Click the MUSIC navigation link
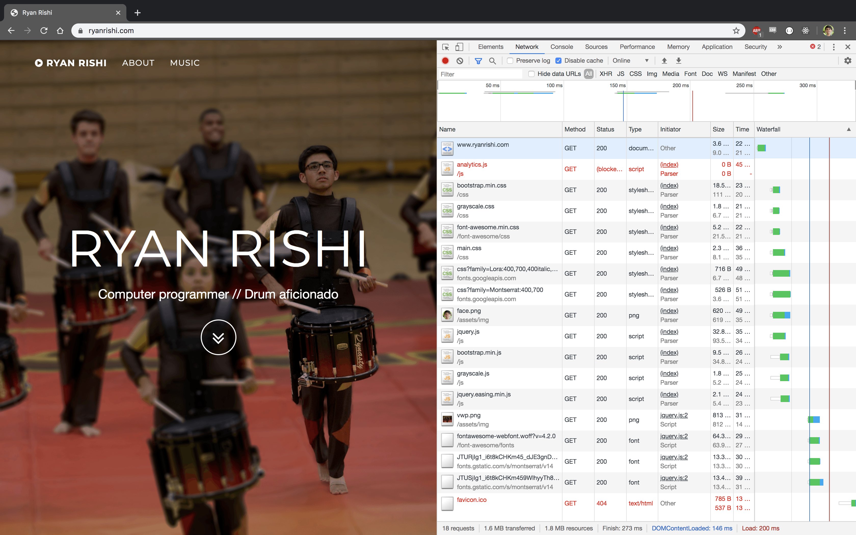 point(185,62)
